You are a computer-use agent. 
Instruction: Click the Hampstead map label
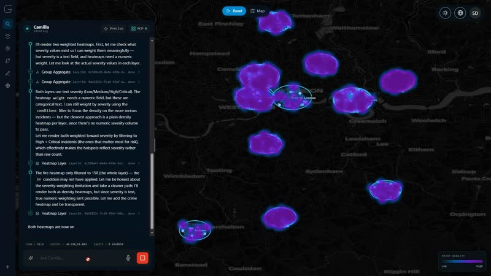209,53
